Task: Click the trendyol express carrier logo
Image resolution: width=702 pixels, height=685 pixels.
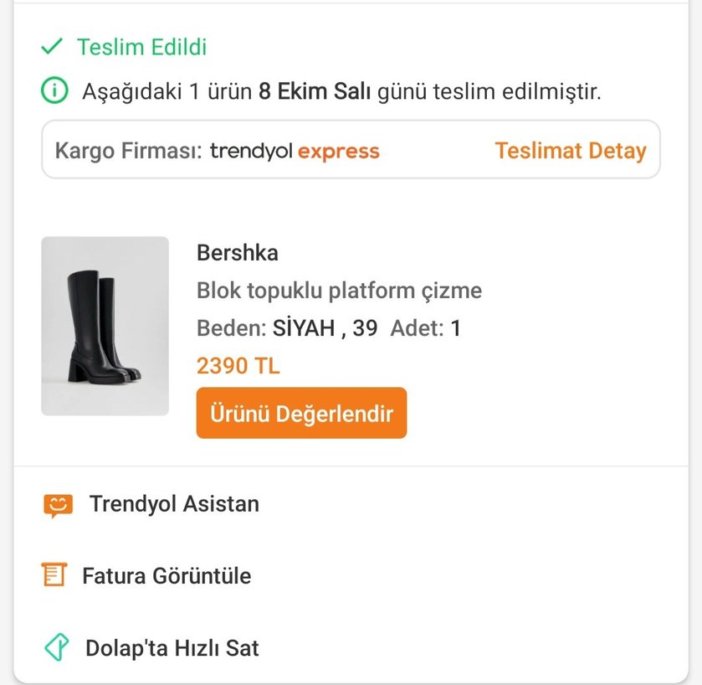Action: pos(295,150)
